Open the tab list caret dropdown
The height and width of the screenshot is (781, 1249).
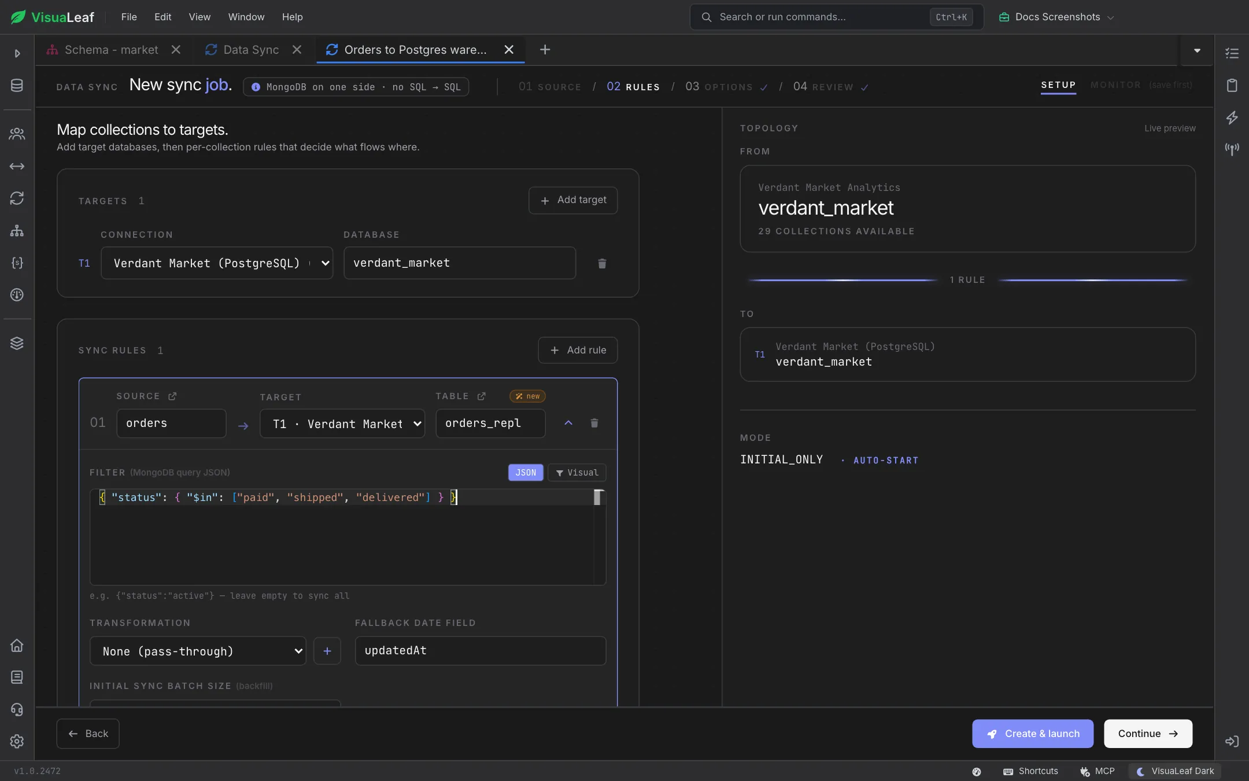[1197, 50]
